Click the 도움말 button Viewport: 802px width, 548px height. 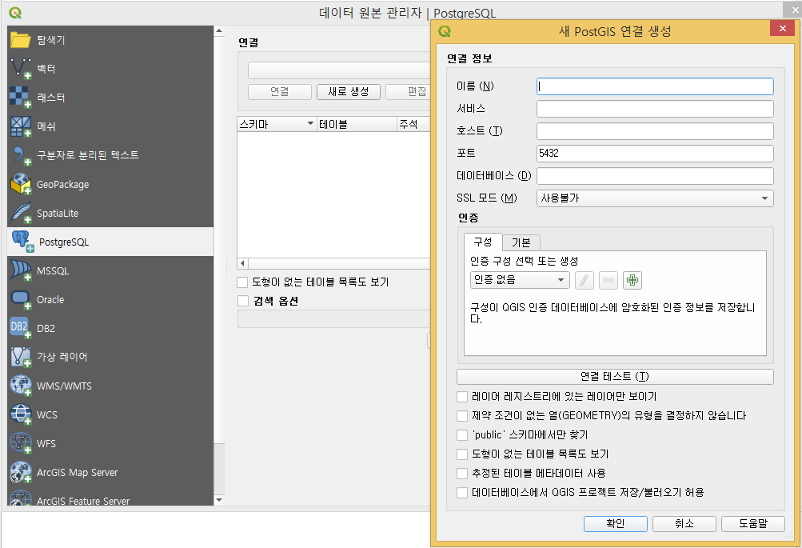tap(753, 523)
